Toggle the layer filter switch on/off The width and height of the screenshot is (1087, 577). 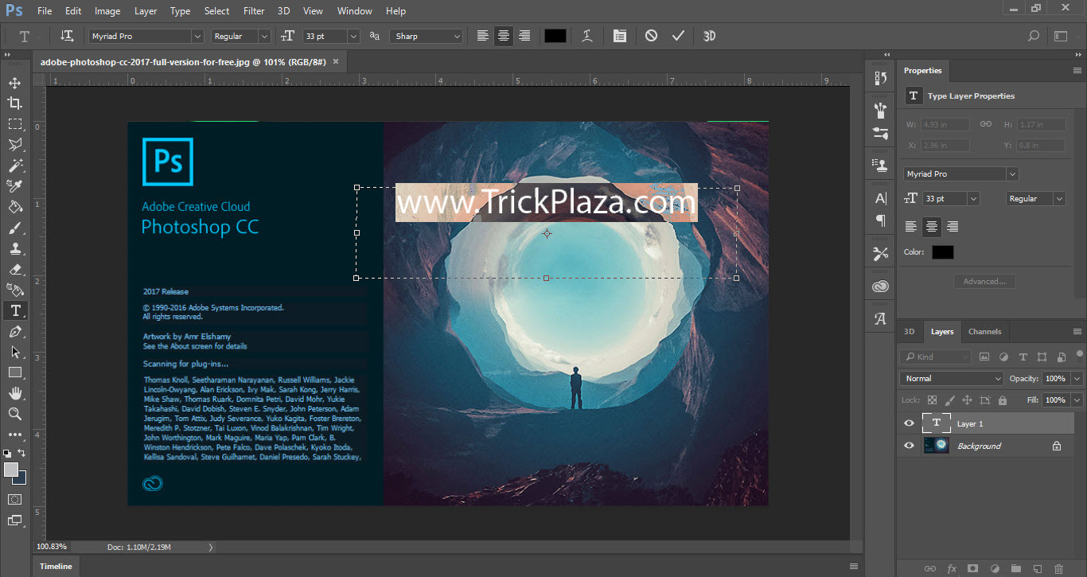[1079, 356]
